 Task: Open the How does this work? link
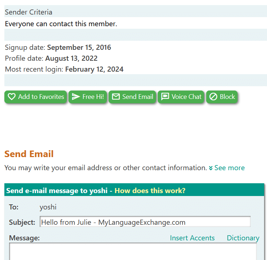[150, 191]
